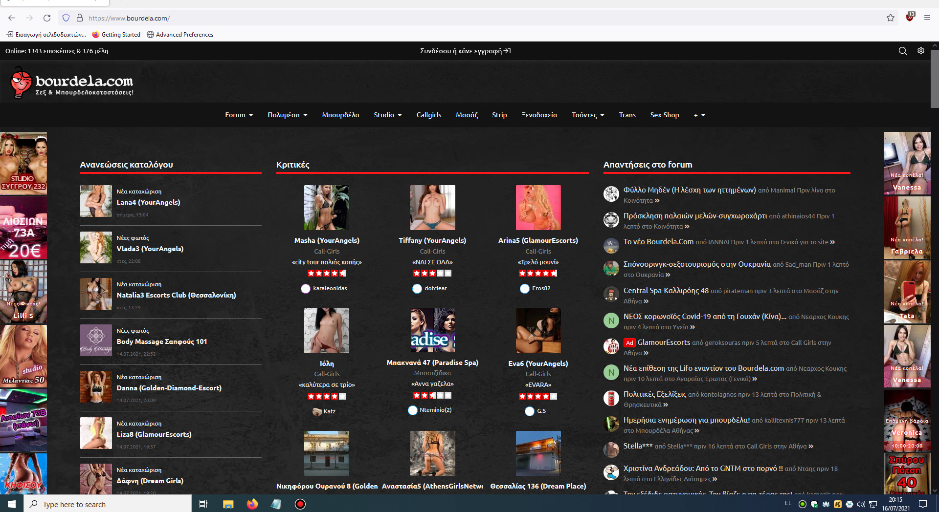The image size is (939, 512).
Task: Open the Getting Started bookmark
Action: [x=116, y=35]
